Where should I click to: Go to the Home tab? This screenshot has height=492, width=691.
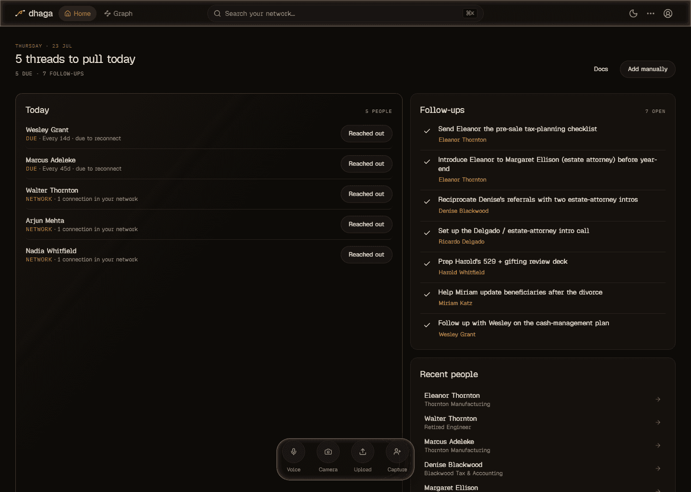click(78, 13)
